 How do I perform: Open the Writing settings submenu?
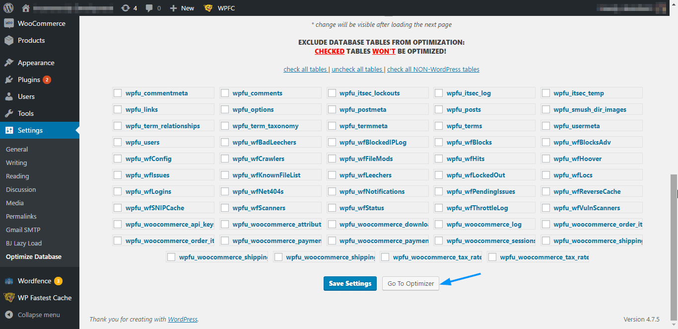[x=16, y=163]
